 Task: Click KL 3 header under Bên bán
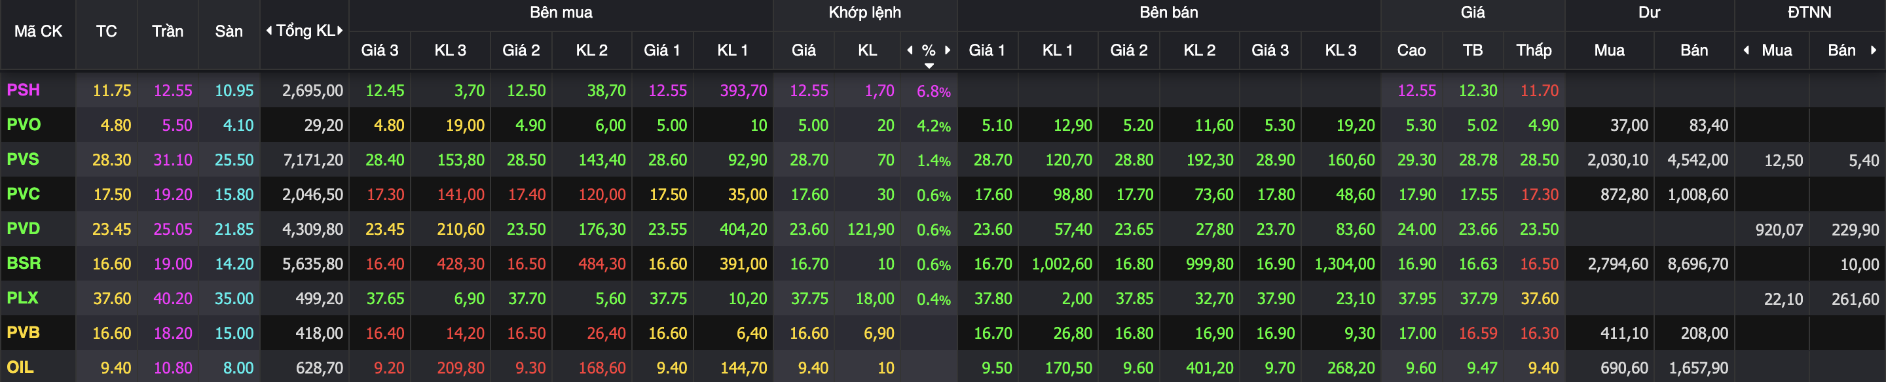1341,50
